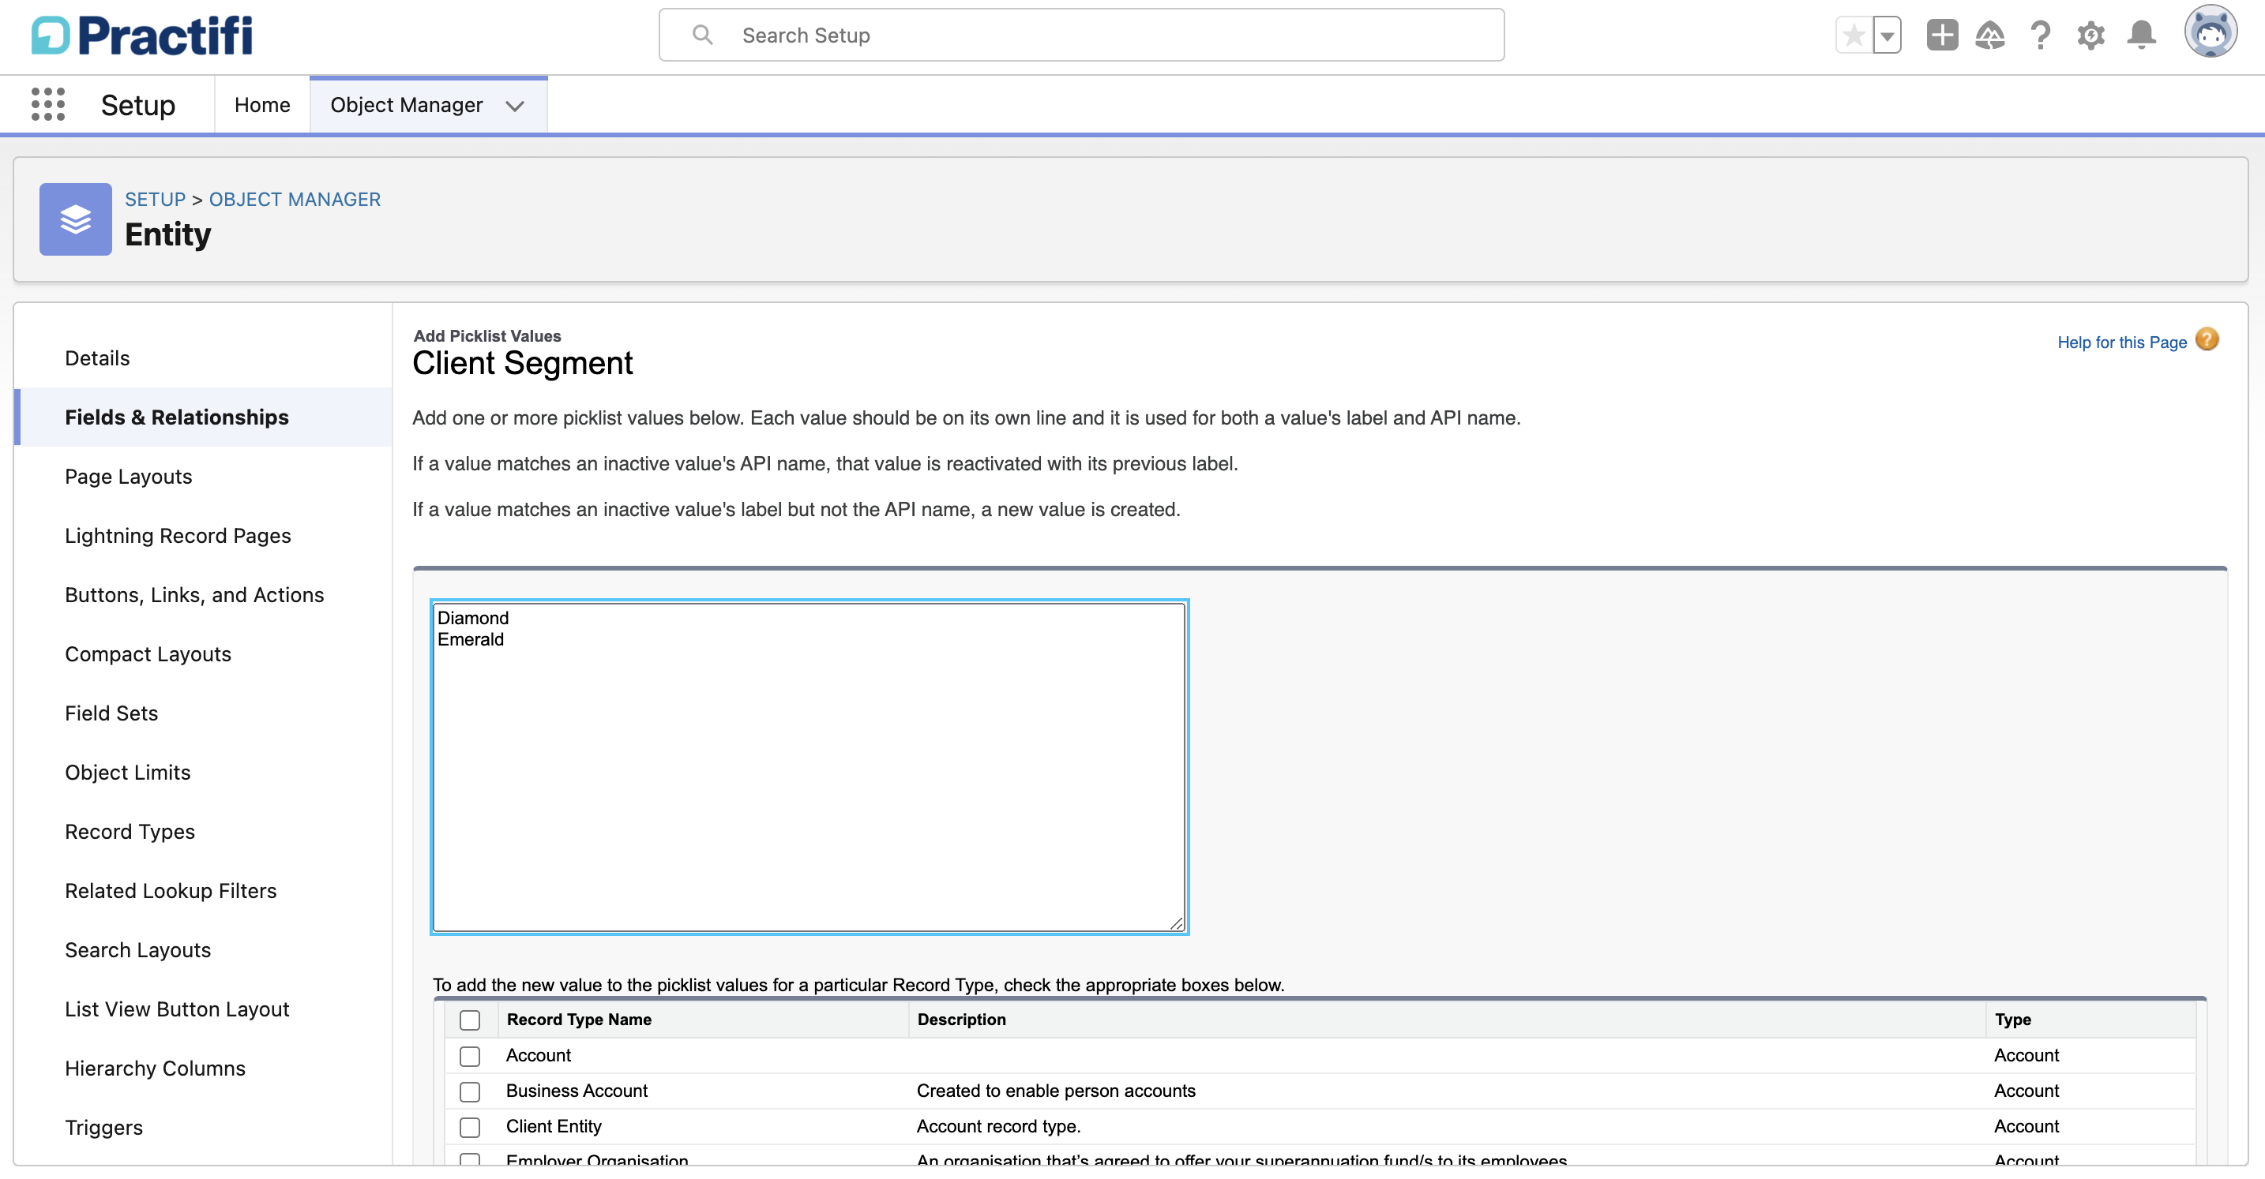Check the Account record type checkbox
Image resolution: width=2265 pixels, height=1179 pixels.
pos(470,1056)
